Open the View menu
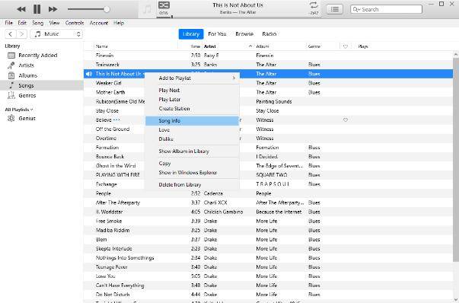 point(54,23)
